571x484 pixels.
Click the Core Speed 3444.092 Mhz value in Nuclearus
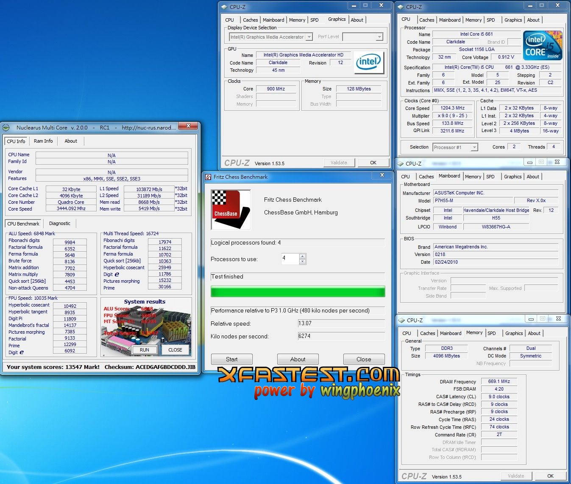pyautogui.click(x=71, y=209)
